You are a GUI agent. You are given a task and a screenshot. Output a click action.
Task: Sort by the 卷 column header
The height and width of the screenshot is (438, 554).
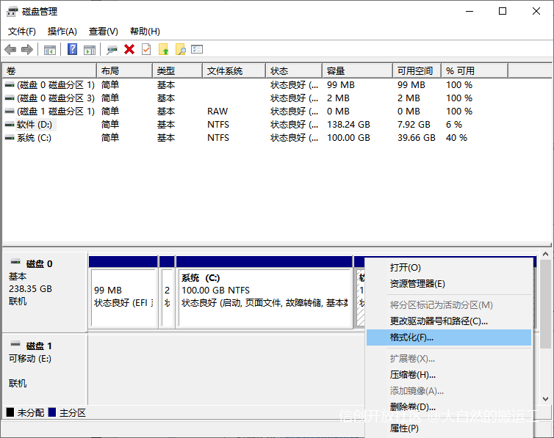49,71
